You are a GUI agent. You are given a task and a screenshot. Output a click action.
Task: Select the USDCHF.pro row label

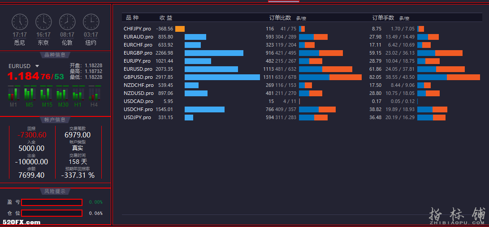138,109
